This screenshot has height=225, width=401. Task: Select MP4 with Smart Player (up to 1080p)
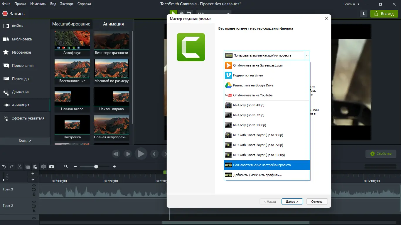tap(267, 155)
